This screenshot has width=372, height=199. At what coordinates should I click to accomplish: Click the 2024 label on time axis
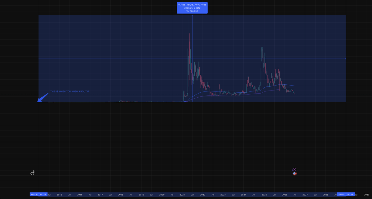244,195
